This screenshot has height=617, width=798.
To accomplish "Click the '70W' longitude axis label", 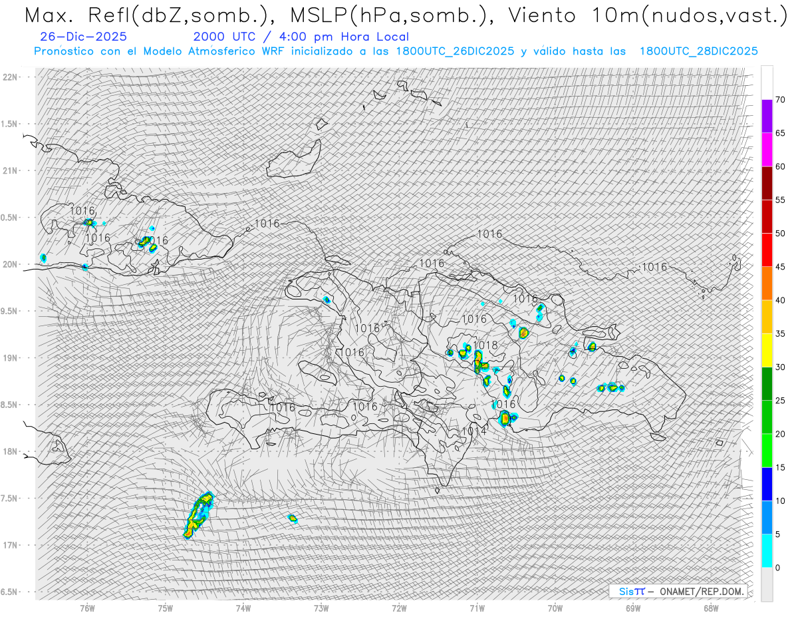I will tap(555, 608).
